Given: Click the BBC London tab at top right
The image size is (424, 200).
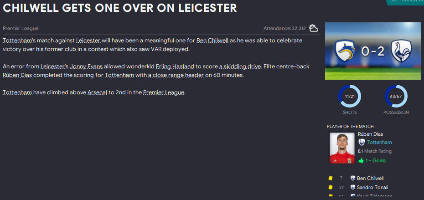Looking at the screenshot, I should coord(406,2).
